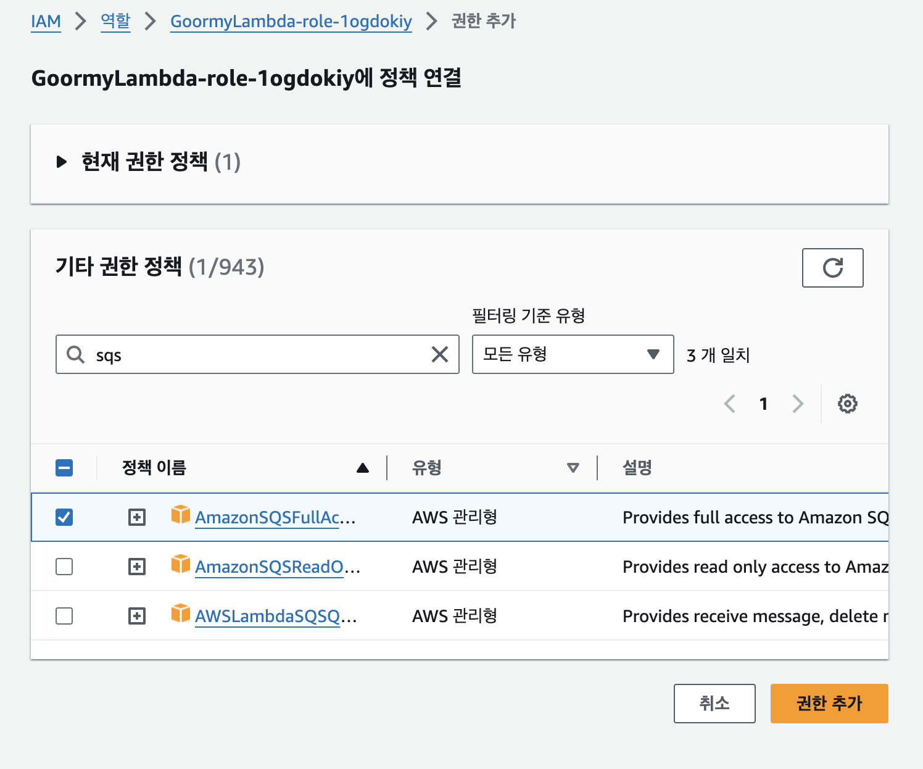Open AWSLambdaSQSQ policy link
Viewport: 923px width, 769px height.
click(276, 616)
